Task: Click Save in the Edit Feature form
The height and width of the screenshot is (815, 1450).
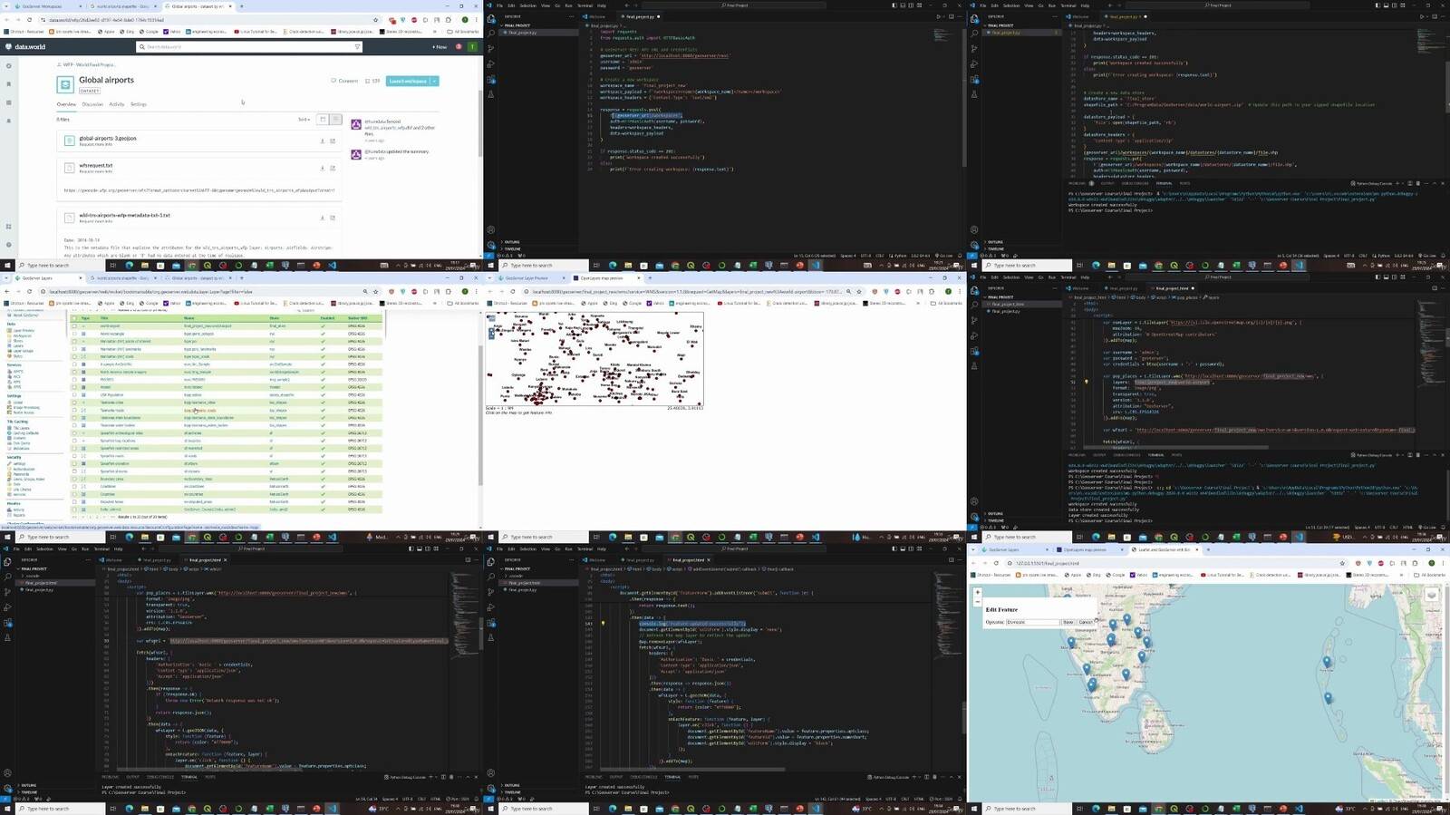Action: [x=1068, y=622]
